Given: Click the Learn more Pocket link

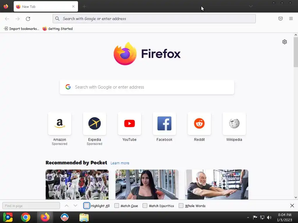Looking at the screenshot, I should click(x=120, y=163).
